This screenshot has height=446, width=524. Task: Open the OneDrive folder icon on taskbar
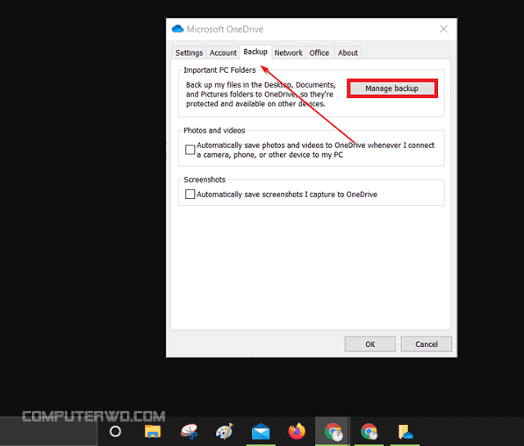pos(405,431)
